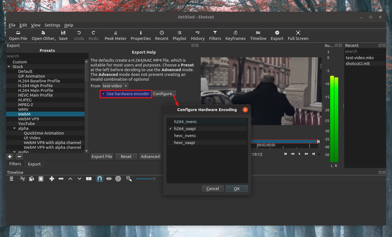Click the presets search field
This screenshot has height=237, width=392.
coord(45,56)
